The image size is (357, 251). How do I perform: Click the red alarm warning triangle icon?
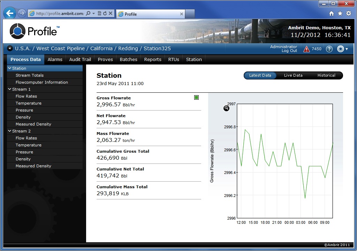[306, 49]
